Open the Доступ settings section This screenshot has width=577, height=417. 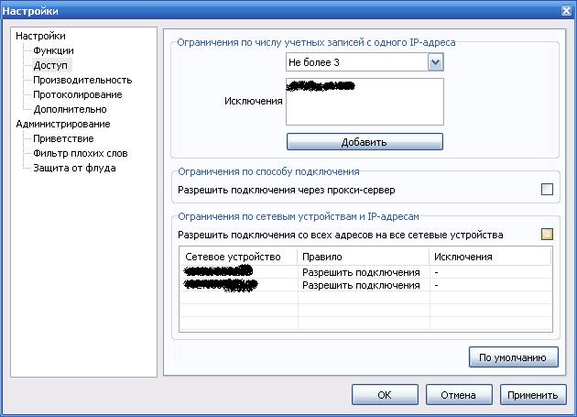pos(51,66)
